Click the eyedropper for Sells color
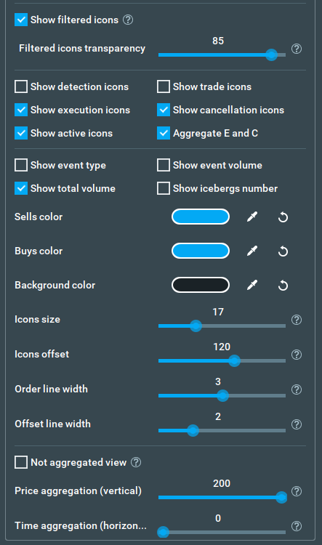The height and width of the screenshot is (545, 322). [252, 217]
